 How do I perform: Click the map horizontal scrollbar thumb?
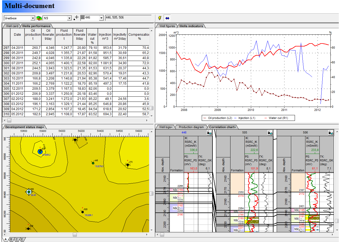(x=75, y=234)
